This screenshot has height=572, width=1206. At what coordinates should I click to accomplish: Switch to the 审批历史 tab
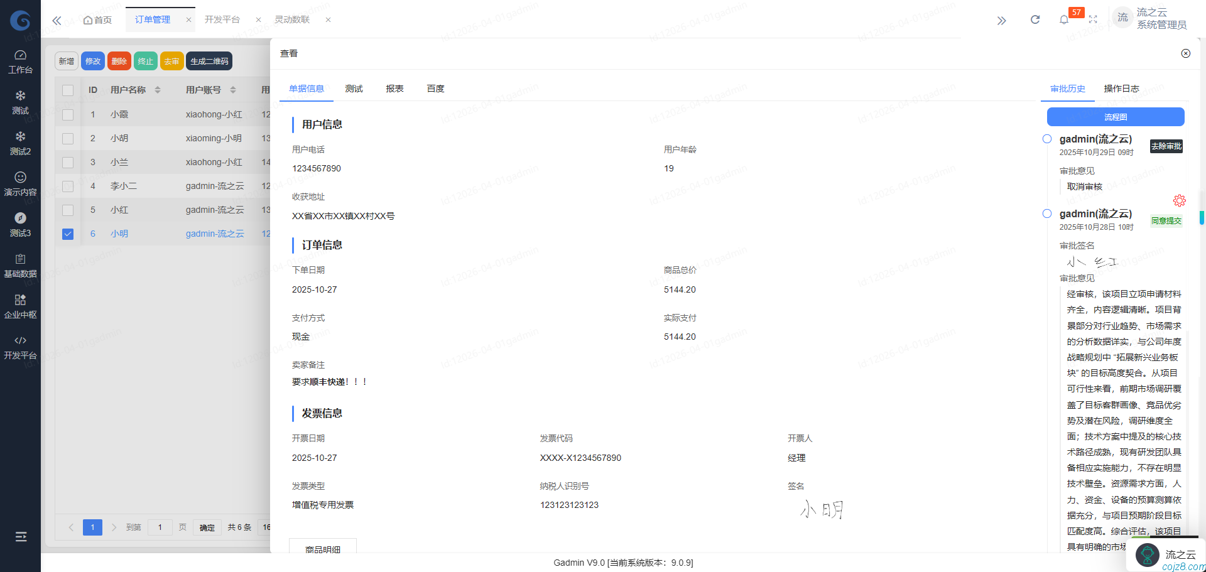(x=1067, y=89)
